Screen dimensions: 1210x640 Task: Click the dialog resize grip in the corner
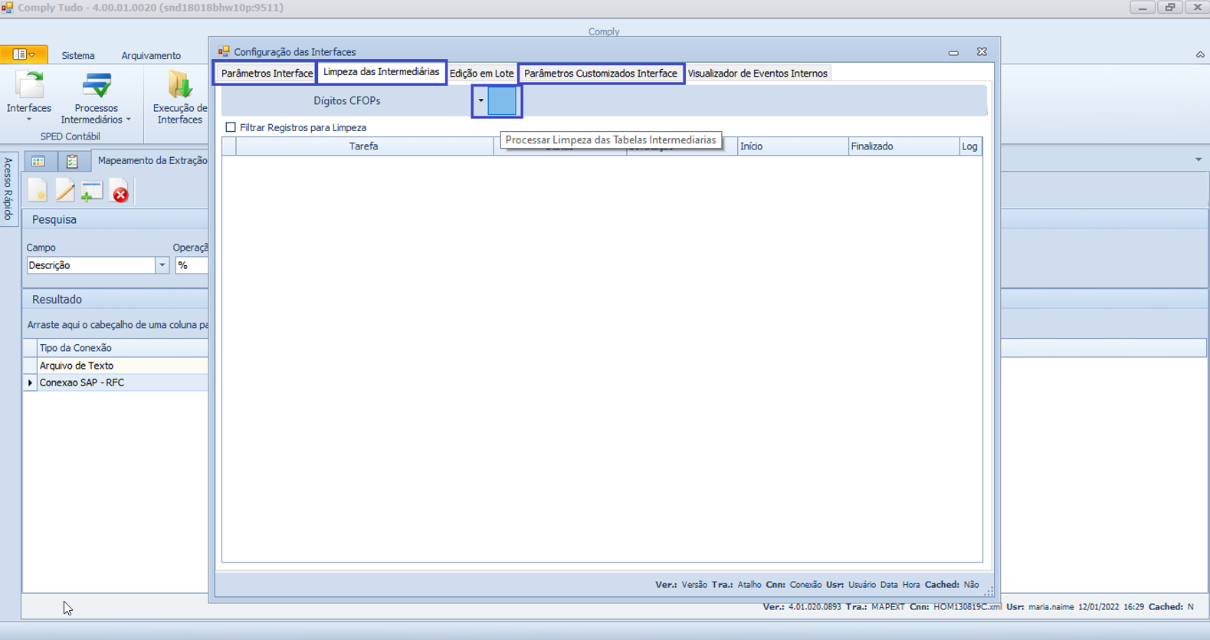(989, 591)
